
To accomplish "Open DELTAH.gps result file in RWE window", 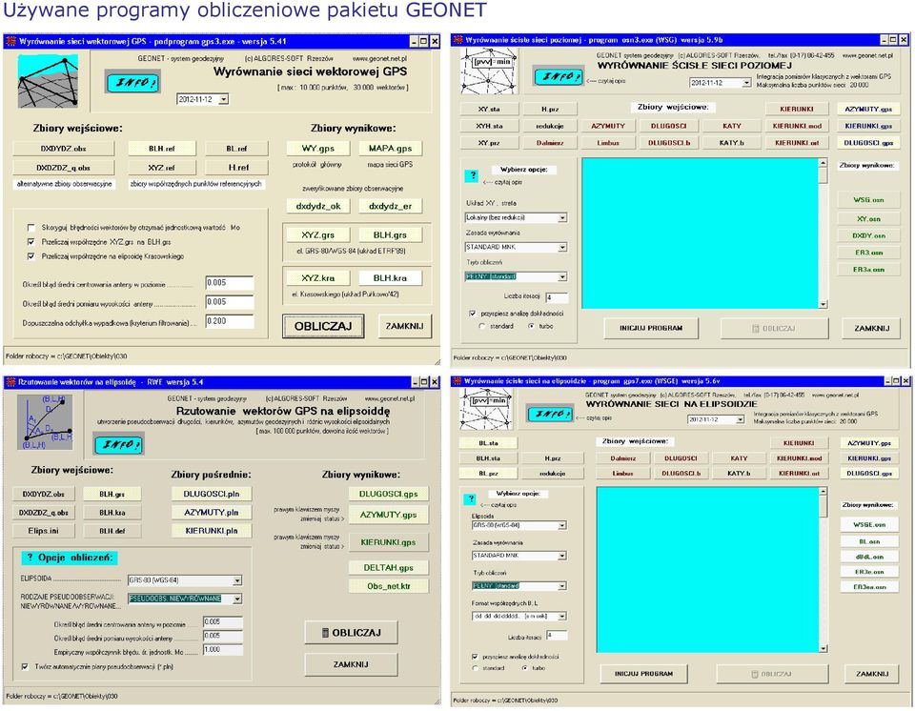I will pos(388,567).
